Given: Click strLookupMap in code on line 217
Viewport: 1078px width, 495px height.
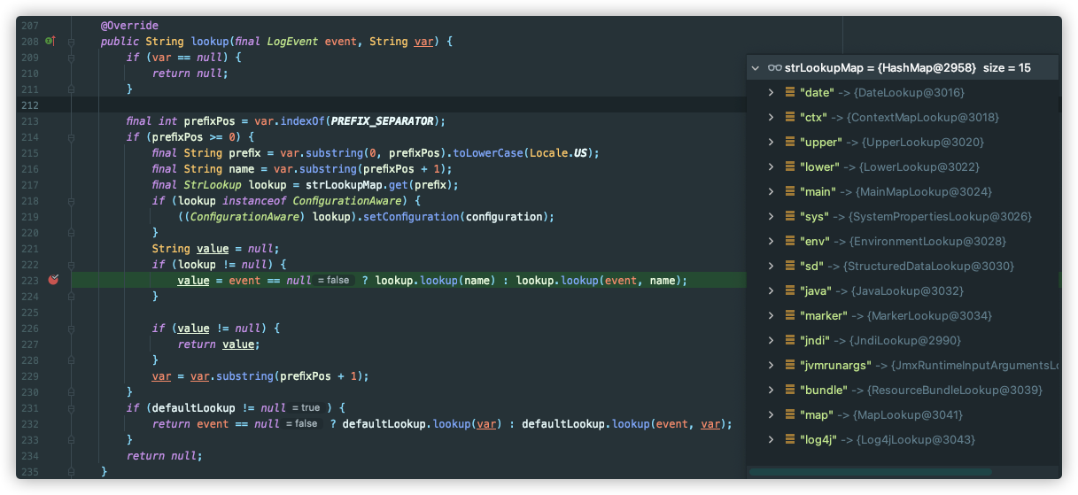Looking at the screenshot, I should [x=343, y=184].
